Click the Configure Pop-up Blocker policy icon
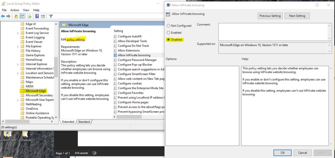The width and height of the screenshot is (335, 158). (115, 65)
